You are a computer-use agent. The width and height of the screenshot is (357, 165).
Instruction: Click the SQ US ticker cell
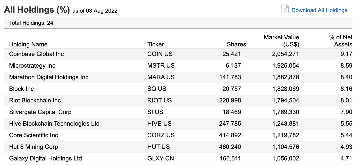tap(157, 89)
